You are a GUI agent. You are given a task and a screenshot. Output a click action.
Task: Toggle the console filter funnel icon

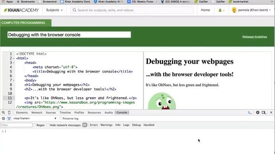pyautogui.click(x=9, y=118)
